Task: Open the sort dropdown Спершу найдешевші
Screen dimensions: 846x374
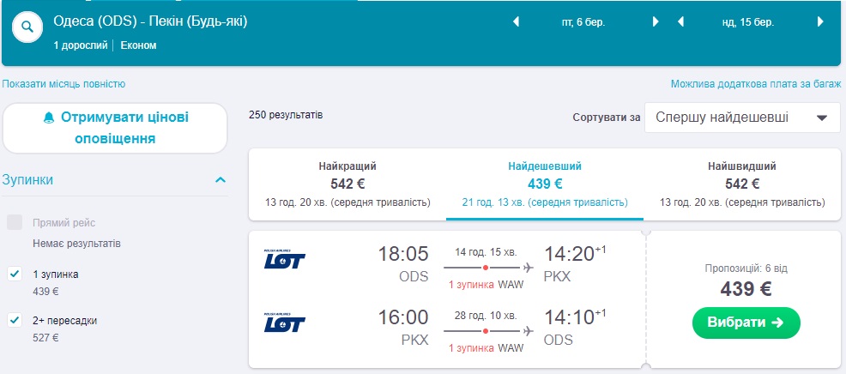Action: click(742, 118)
